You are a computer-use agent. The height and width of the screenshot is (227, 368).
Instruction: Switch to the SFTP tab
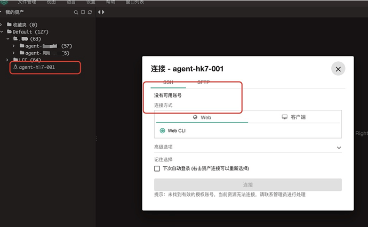pyautogui.click(x=203, y=82)
